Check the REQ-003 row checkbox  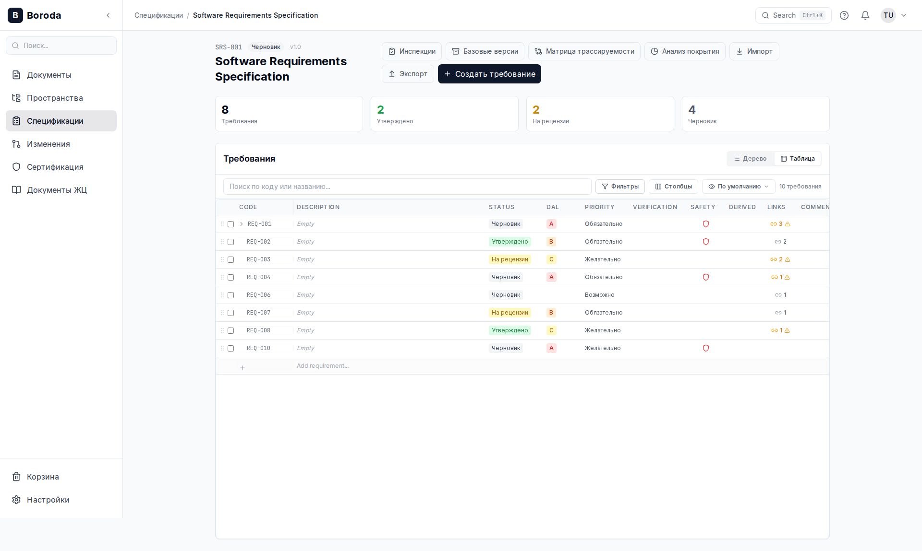[x=230, y=259]
